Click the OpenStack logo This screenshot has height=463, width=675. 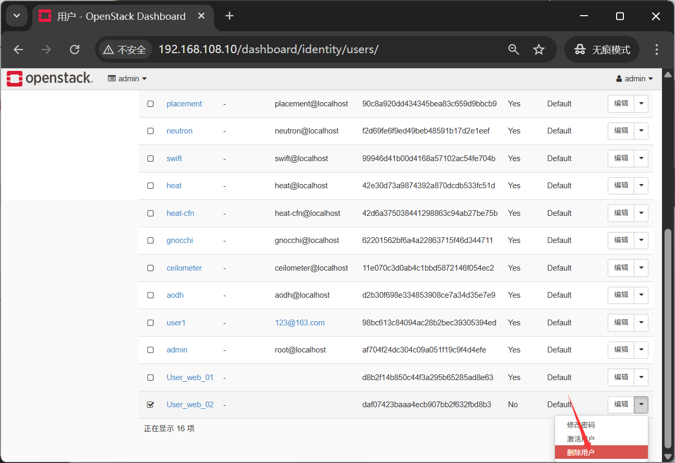point(50,79)
